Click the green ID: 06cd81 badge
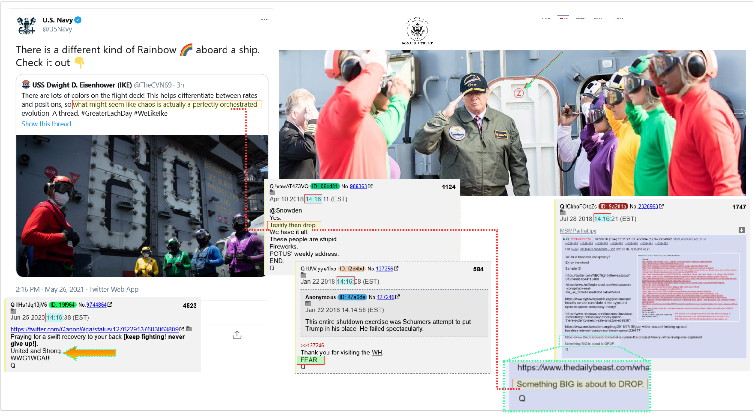Viewport: 753px width, 419px height. 325,186
